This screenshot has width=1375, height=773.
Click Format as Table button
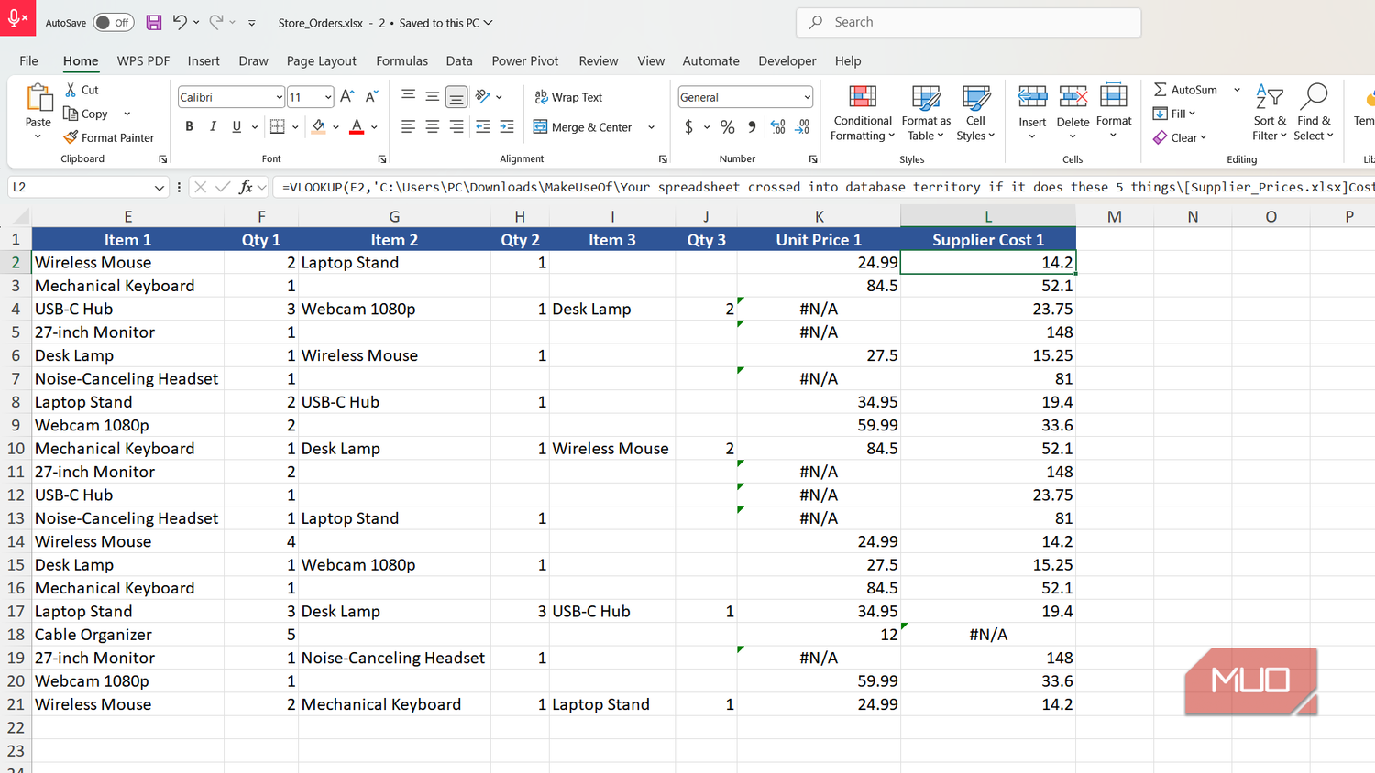click(926, 113)
